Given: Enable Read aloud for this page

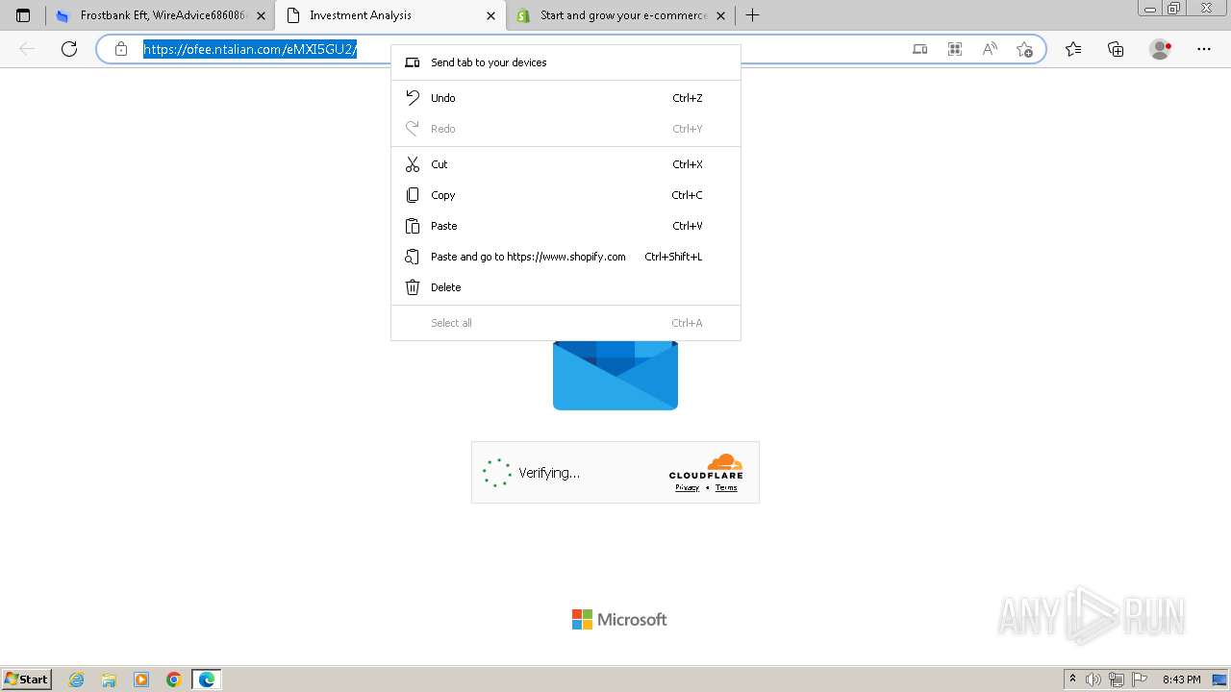Looking at the screenshot, I should coord(990,49).
